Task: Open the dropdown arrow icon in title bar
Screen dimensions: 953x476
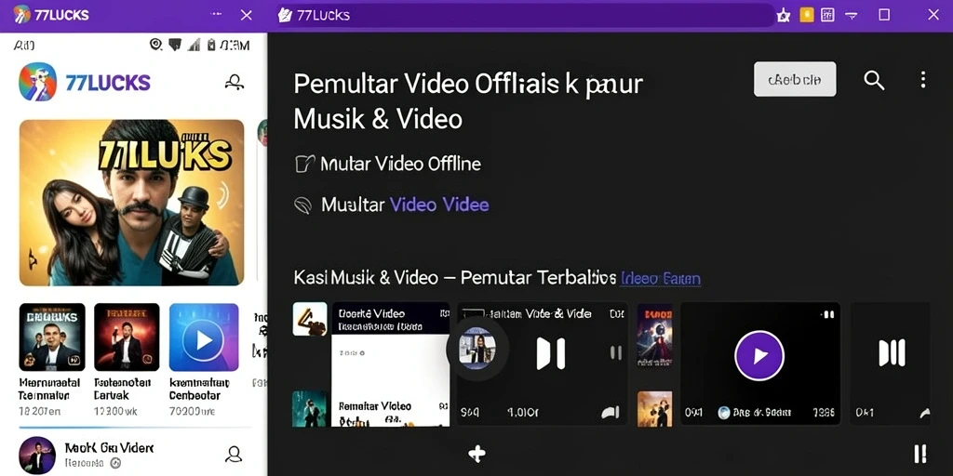Action: 852,15
